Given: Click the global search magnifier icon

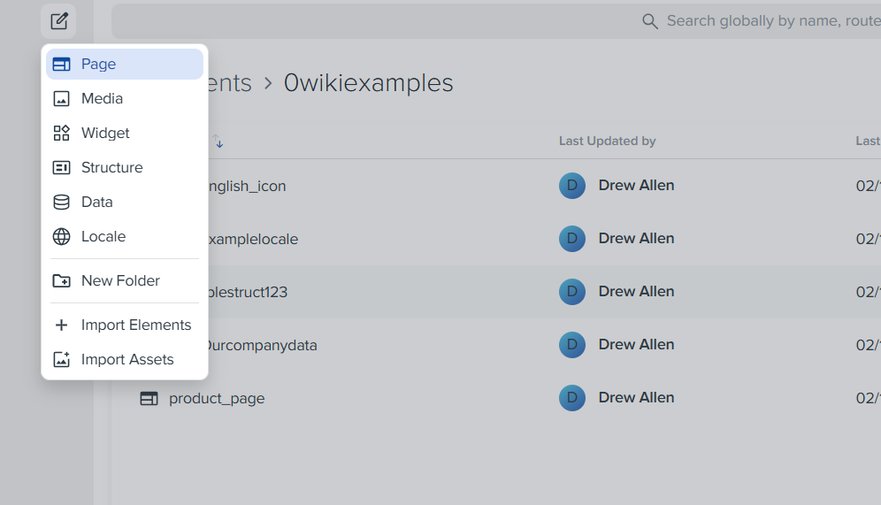Looking at the screenshot, I should pyautogui.click(x=650, y=21).
